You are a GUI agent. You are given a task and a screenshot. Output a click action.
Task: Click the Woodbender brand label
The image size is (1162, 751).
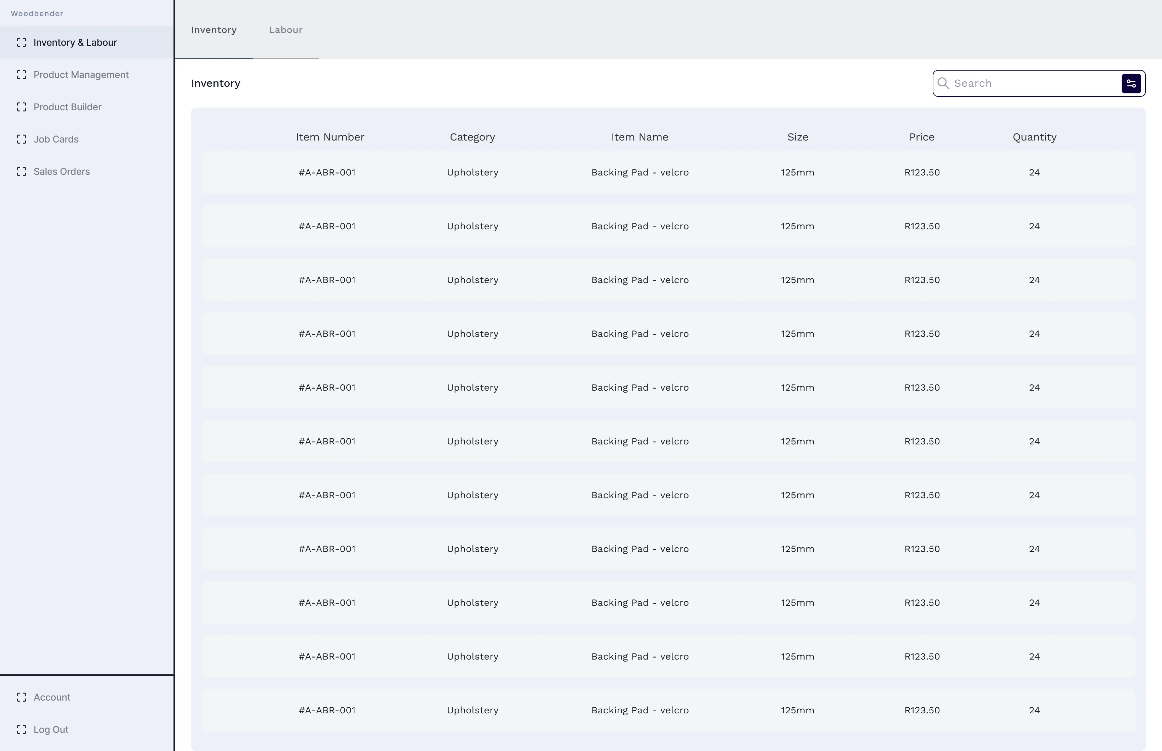(x=37, y=14)
